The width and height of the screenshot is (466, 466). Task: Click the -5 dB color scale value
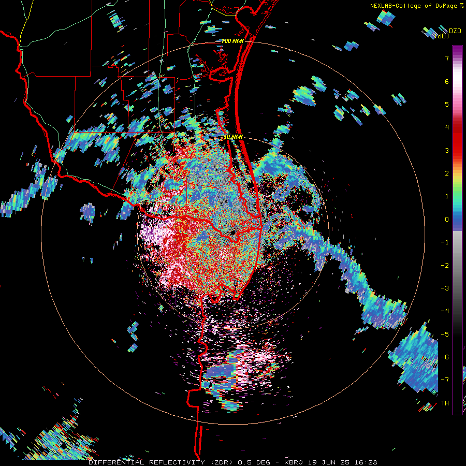point(445,334)
